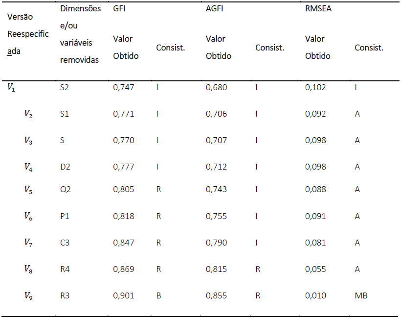Screen dimensions: 401x319
Task: Click the AGFI value 0,680
Action: tap(216, 88)
